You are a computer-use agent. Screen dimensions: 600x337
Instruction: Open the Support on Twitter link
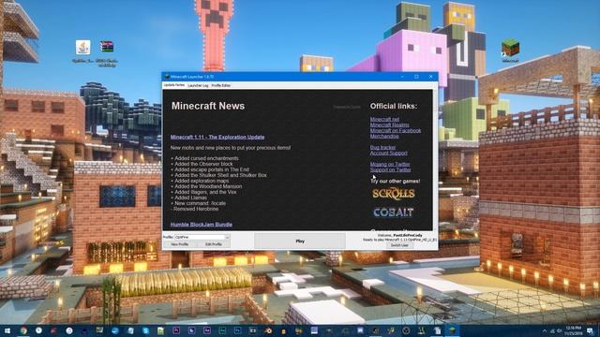390,169
